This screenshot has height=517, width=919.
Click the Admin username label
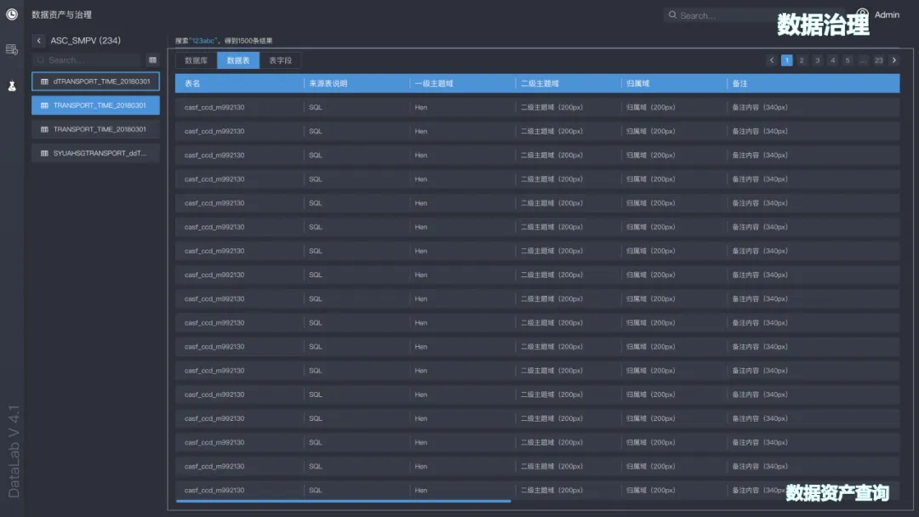887,14
